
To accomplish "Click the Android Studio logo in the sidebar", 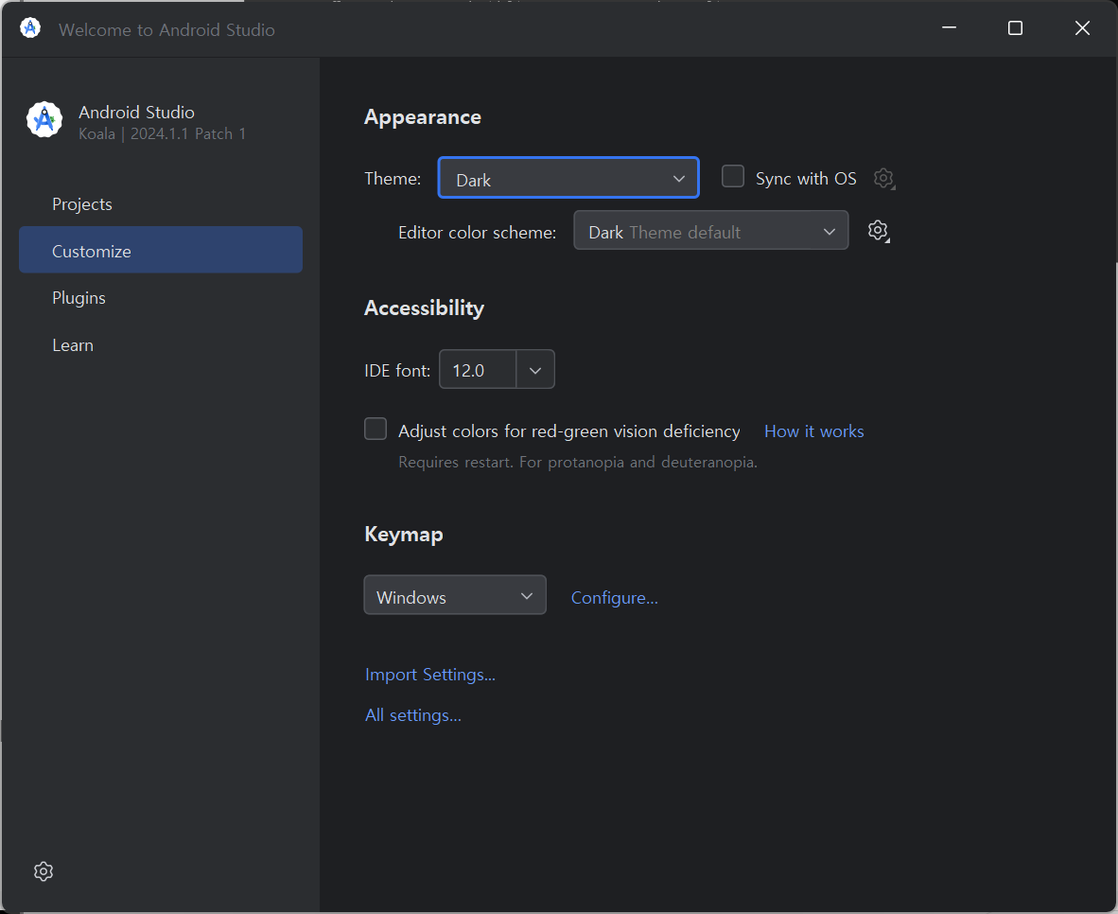I will click(44, 120).
